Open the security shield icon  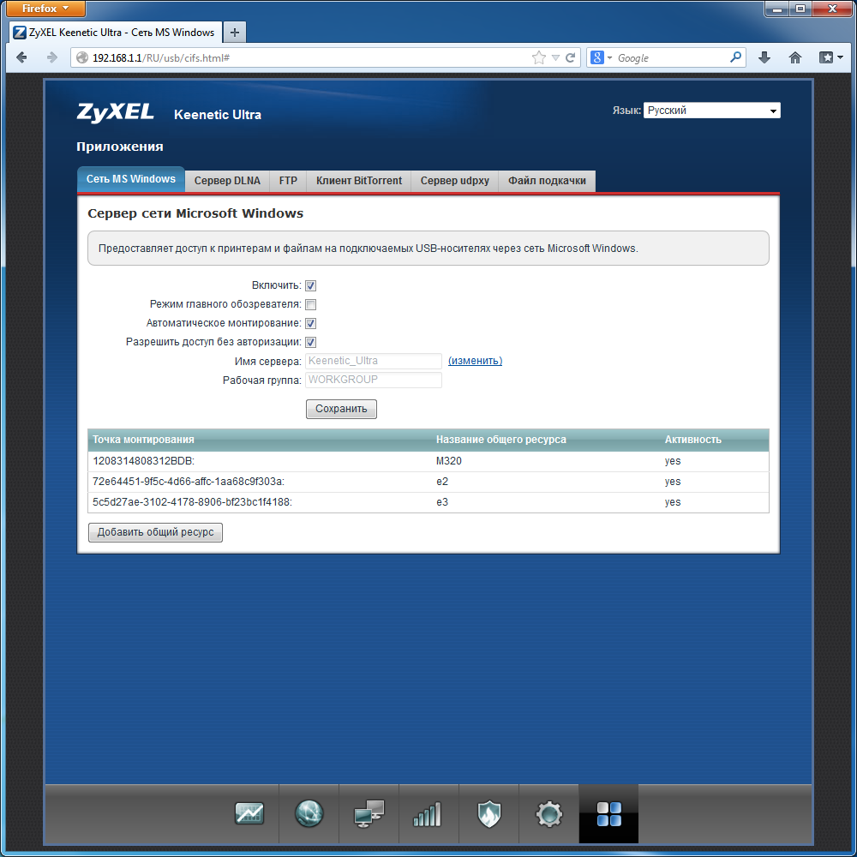(488, 814)
